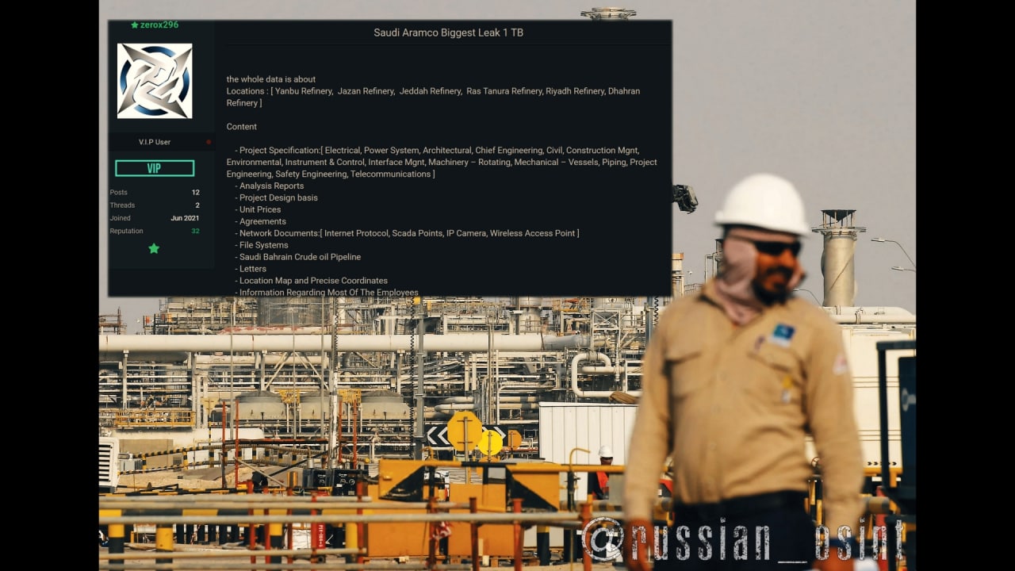Click the red status dot beside V.I.P User

click(209, 142)
